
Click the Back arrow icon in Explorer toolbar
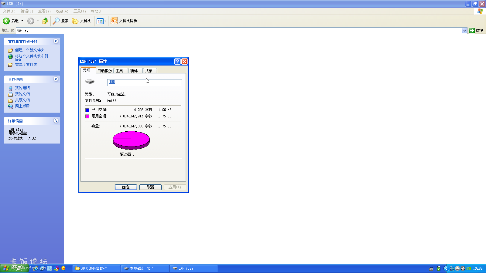click(6, 21)
